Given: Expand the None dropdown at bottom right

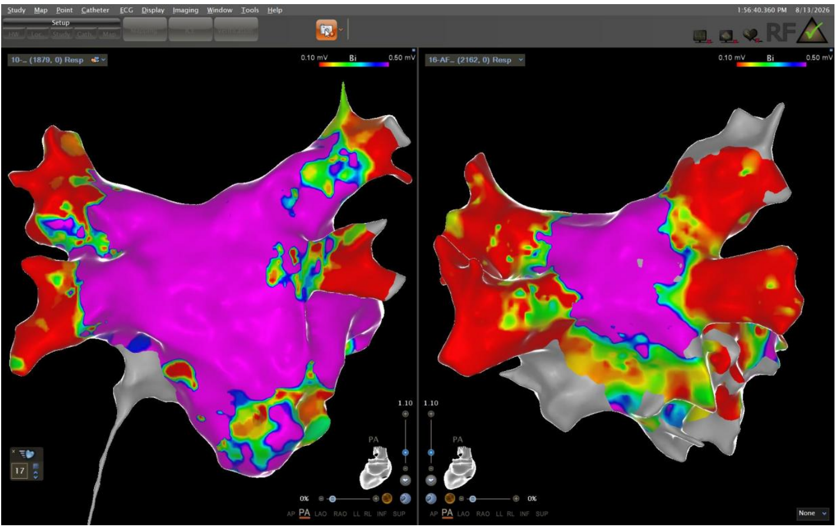Looking at the screenshot, I should pyautogui.click(x=812, y=513).
